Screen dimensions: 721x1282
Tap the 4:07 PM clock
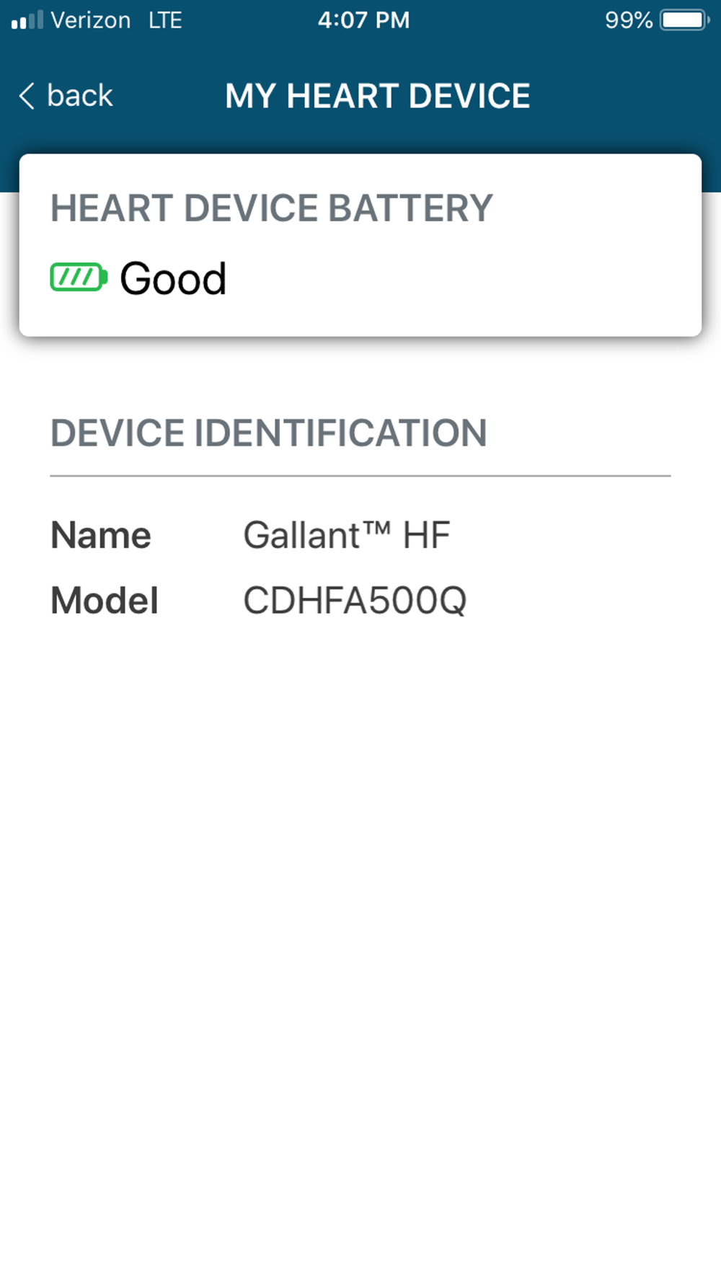tap(363, 20)
